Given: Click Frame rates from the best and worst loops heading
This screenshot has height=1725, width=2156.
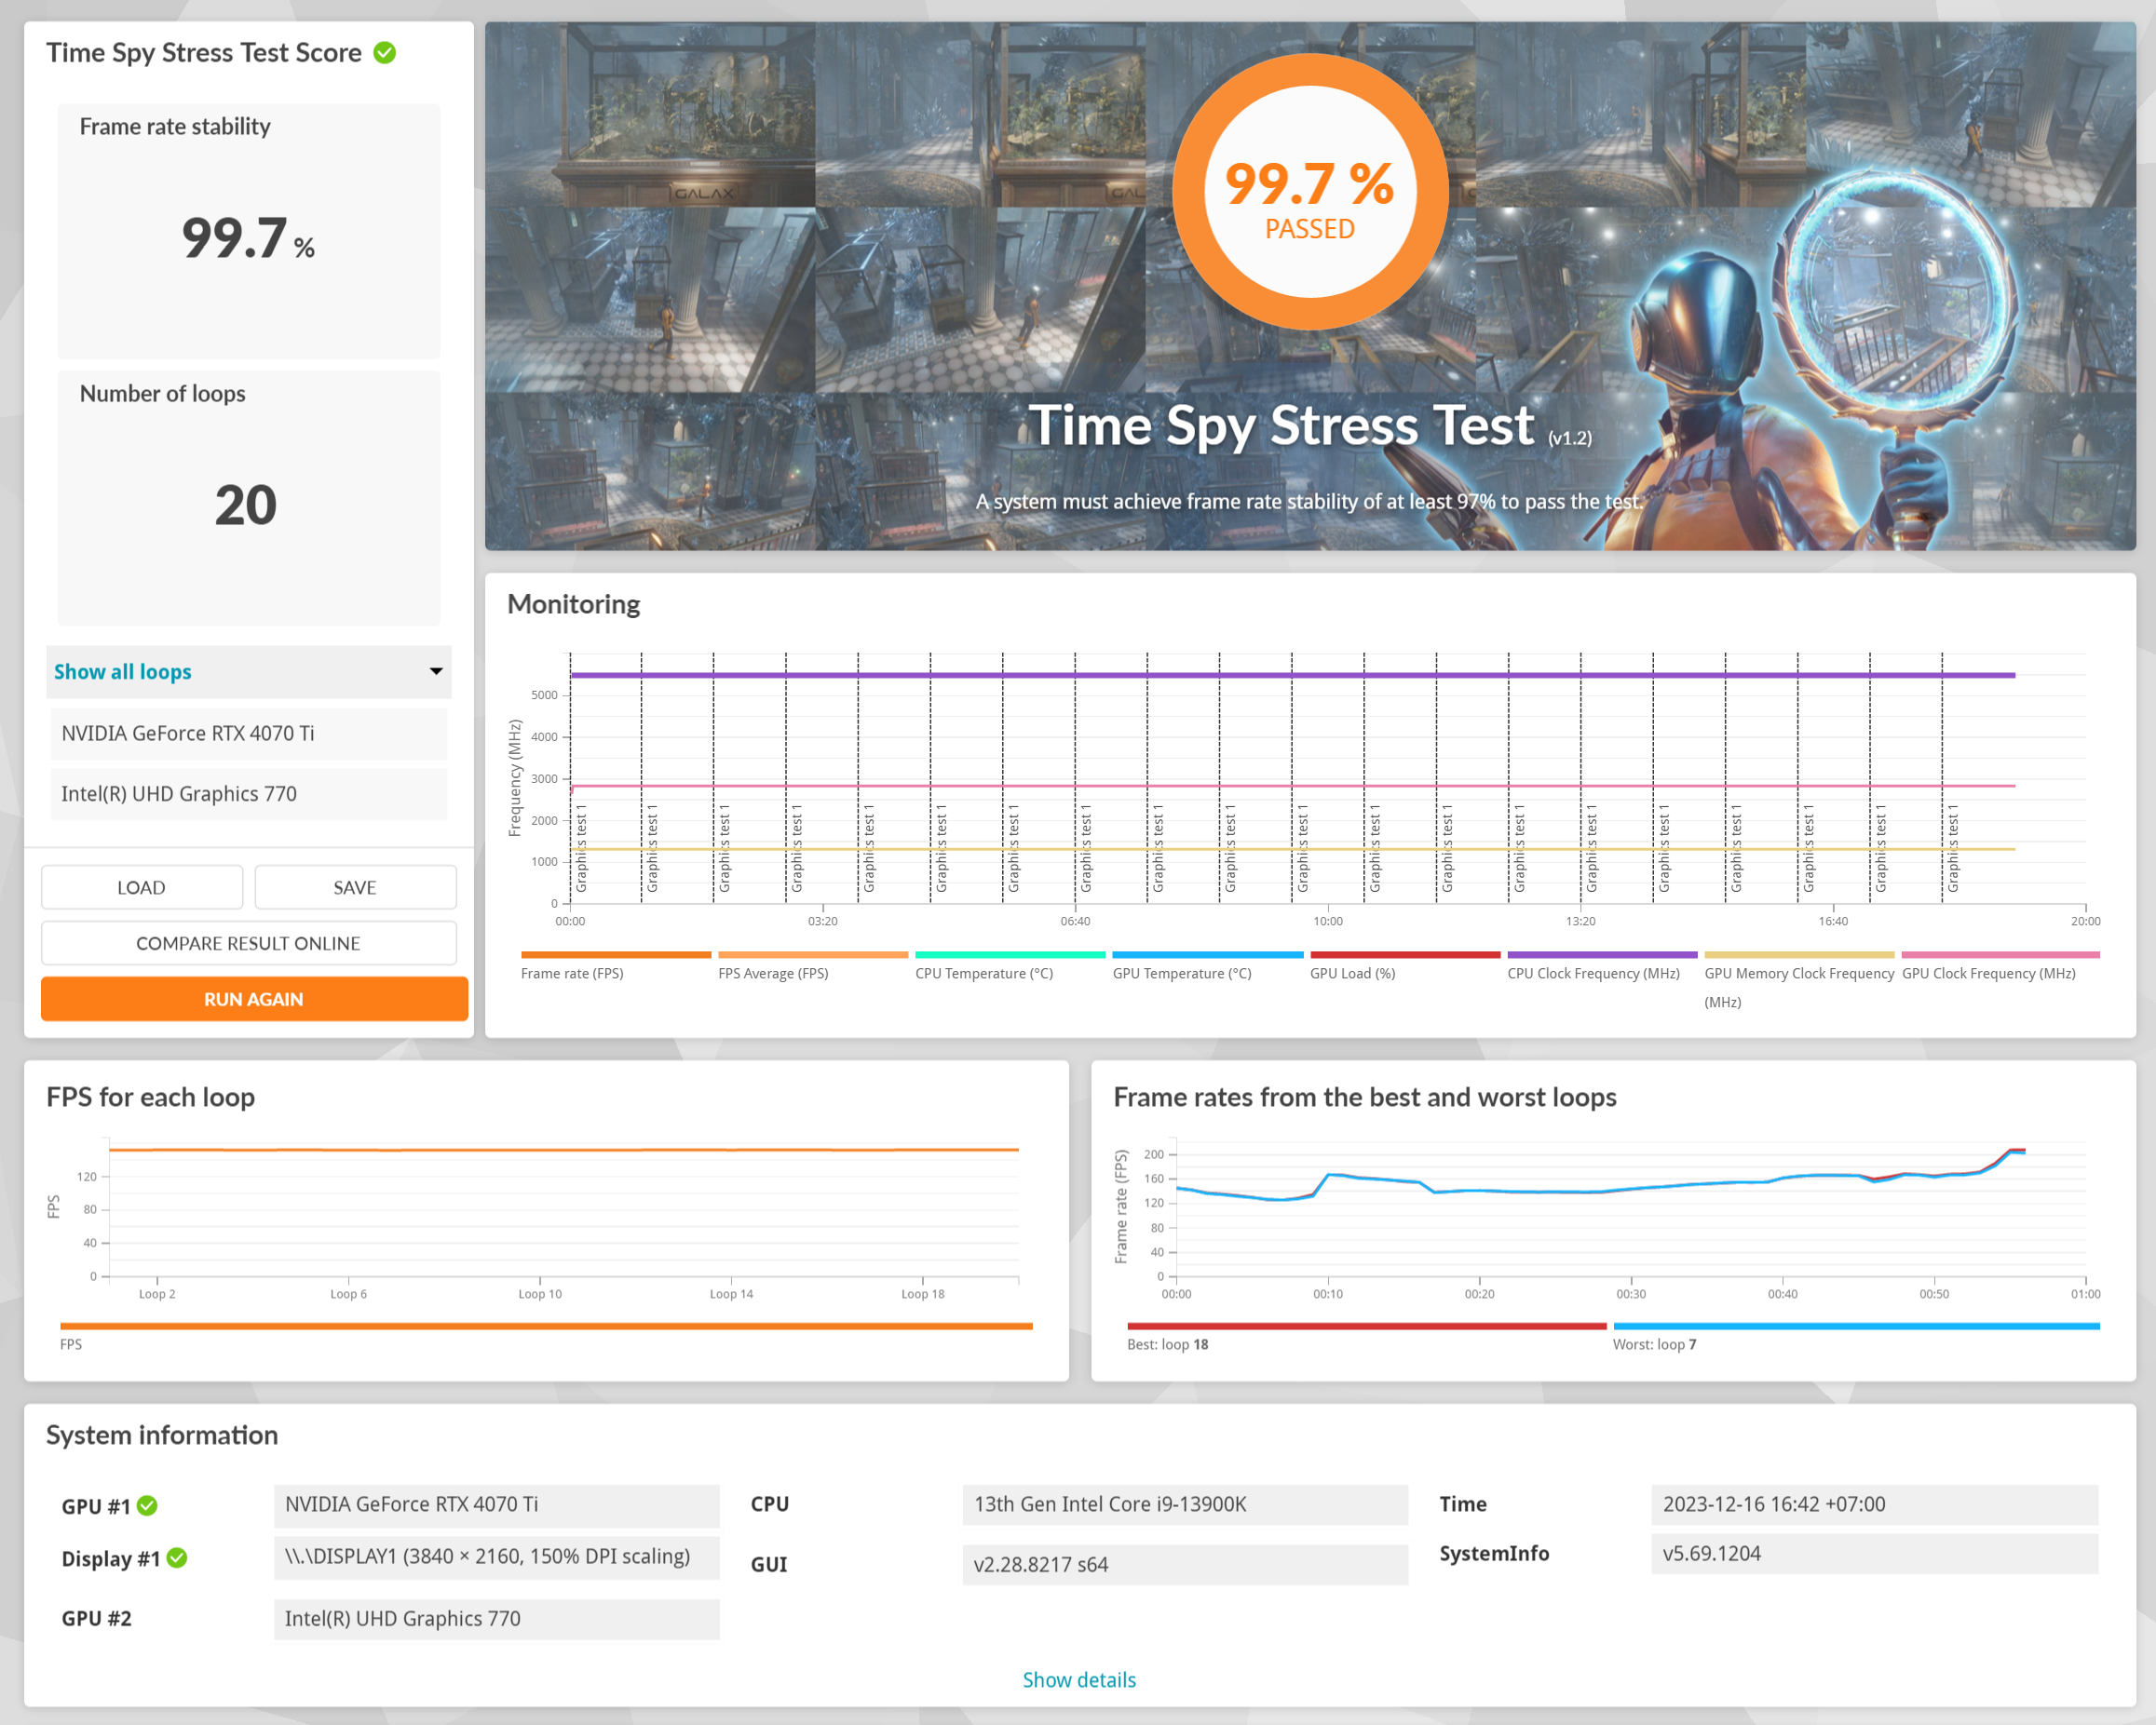Looking at the screenshot, I should tap(1364, 1098).
